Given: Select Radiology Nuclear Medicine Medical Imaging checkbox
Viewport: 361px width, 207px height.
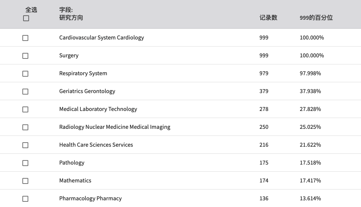Looking at the screenshot, I should (x=25, y=127).
